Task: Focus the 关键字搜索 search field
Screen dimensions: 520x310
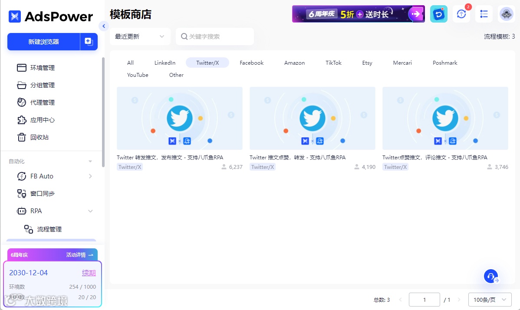Action: 215,36
